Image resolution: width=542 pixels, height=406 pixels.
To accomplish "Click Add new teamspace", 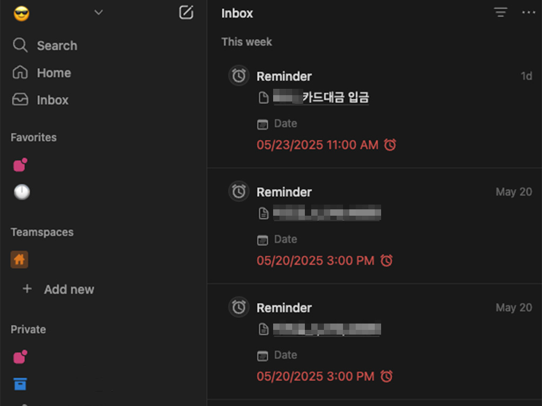I will [x=58, y=289].
